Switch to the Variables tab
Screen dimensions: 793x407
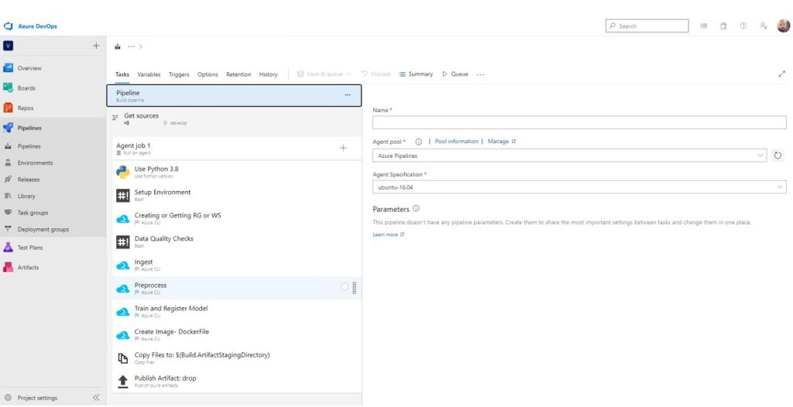click(x=149, y=74)
